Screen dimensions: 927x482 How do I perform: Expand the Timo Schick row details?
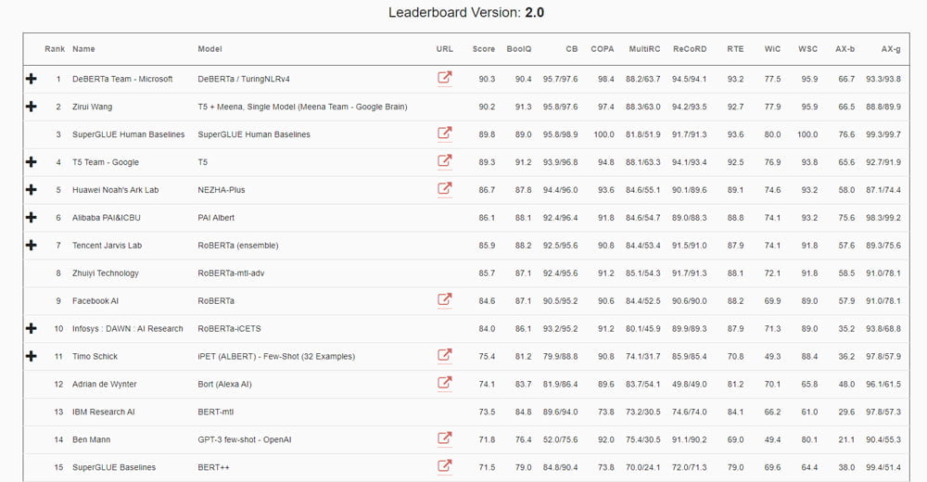32,357
